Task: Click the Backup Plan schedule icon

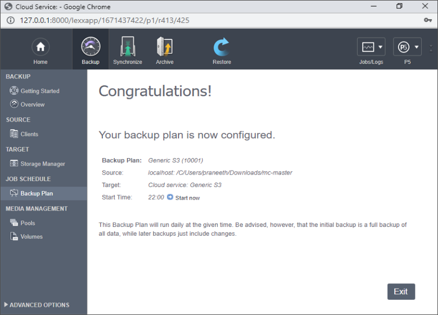Action: tap(14, 193)
